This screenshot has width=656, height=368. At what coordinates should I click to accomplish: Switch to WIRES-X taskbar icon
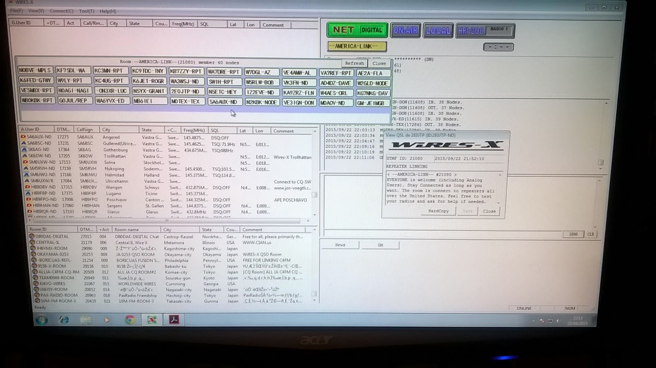pyautogui.click(x=152, y=320)
